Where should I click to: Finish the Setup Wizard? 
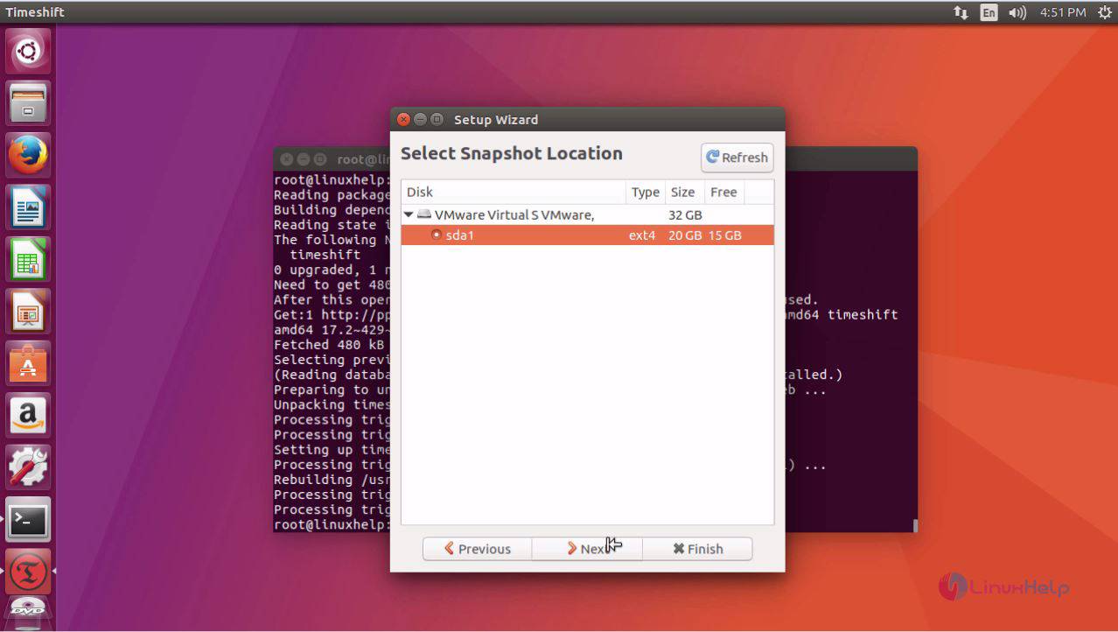[x=697, y=549]
